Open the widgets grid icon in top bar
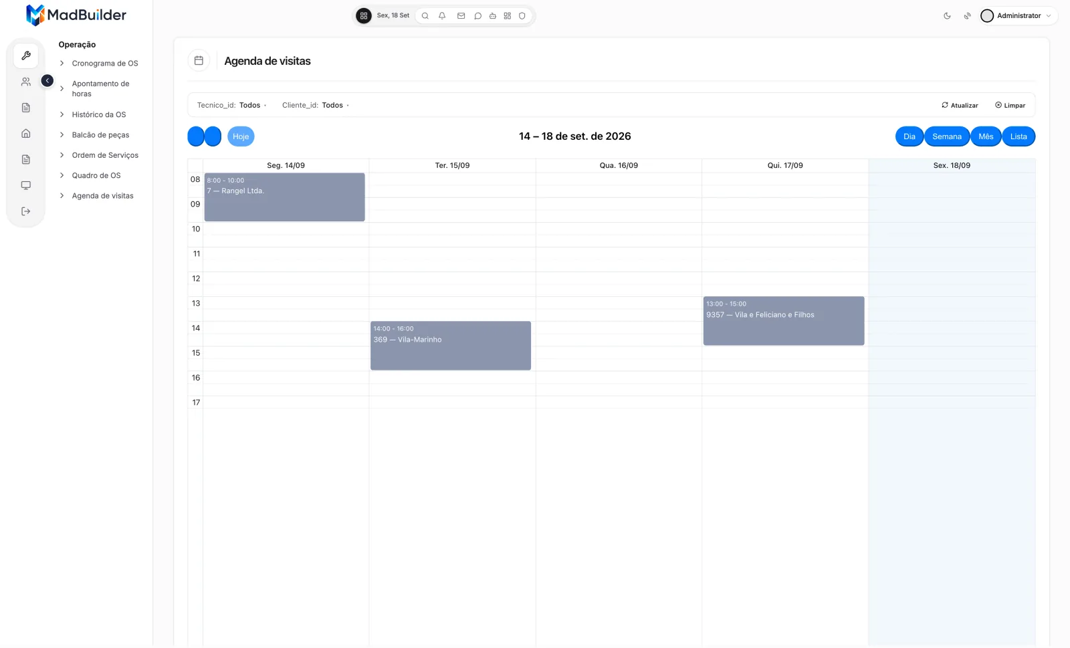 point(508,15)
